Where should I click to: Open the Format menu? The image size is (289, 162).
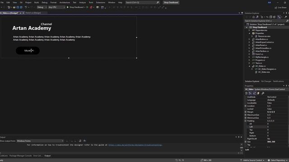click(53, 3)
